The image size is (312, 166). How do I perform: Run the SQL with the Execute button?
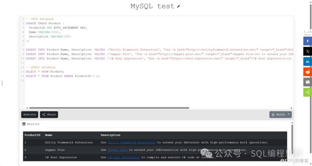click(29, 114)
